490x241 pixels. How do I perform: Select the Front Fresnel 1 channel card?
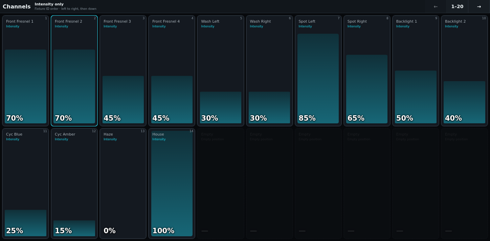point(25,71)
